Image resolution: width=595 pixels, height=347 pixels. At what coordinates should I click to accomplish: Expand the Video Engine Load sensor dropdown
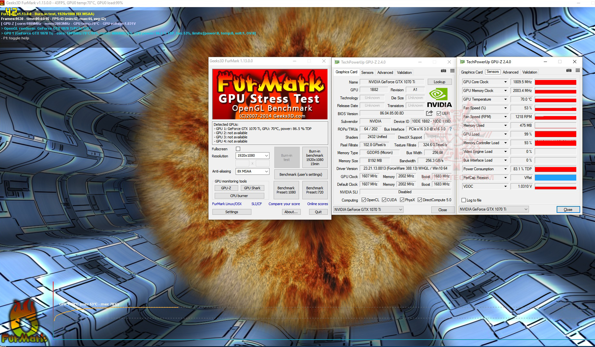pyautogui.click(x=505, y=152)
